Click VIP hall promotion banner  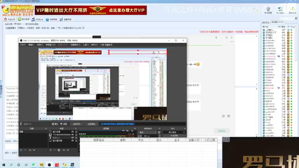click(x=91, y=10)
